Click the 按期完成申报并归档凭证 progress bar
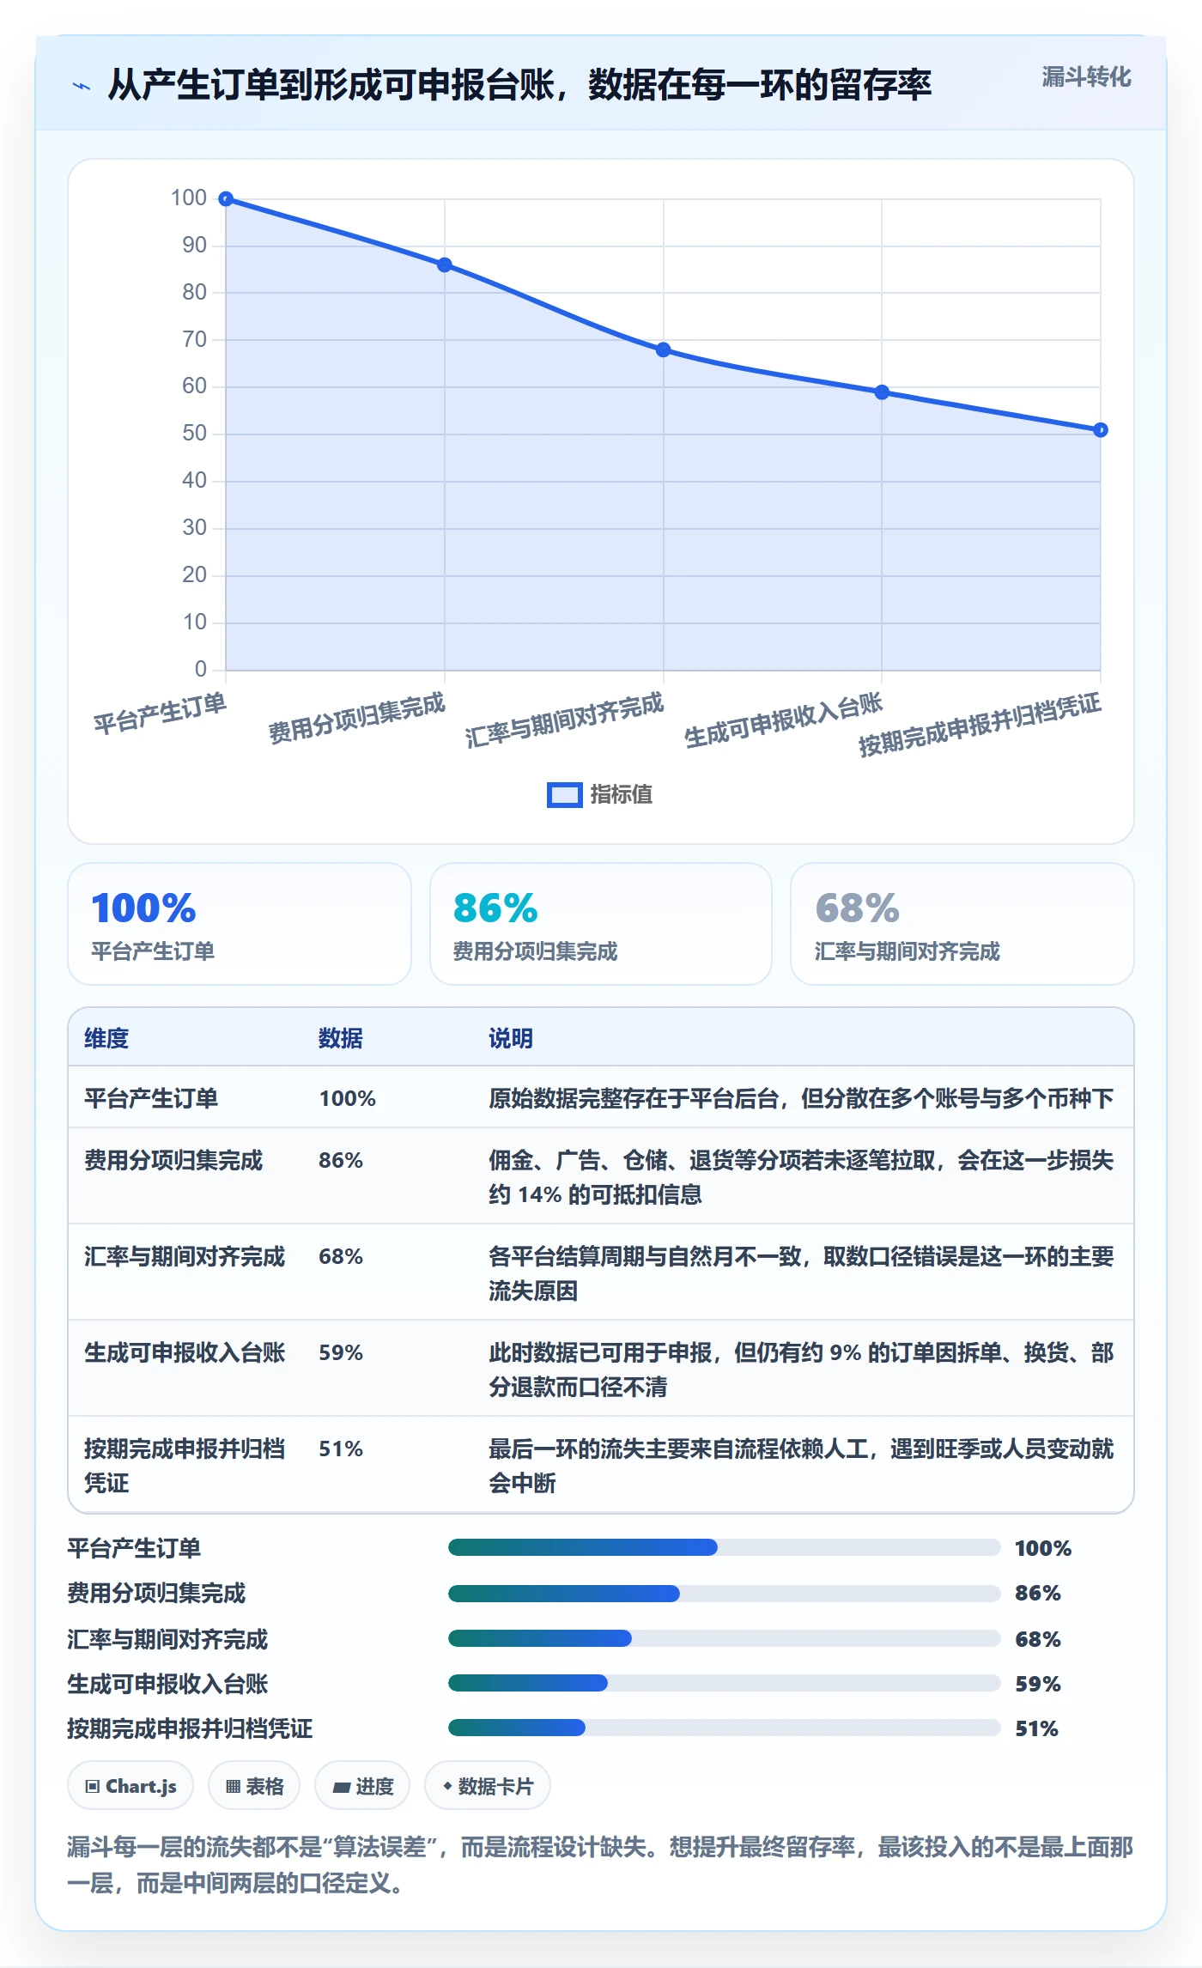This screenshot has height=1968, width=1202. click(725, 1728)
